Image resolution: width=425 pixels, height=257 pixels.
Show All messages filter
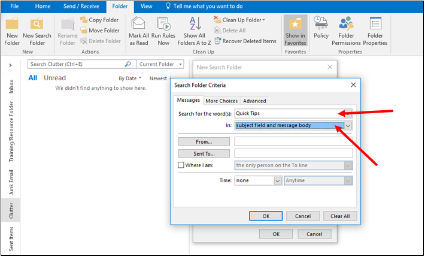click(32, 78)
